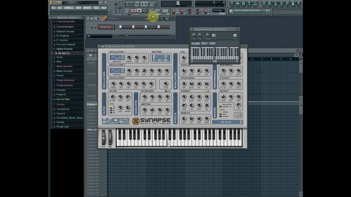The height and width of the screenshot is (197, 351).
Task: Expand FL Projects folder in browser
Action: (x=63, y=36)
